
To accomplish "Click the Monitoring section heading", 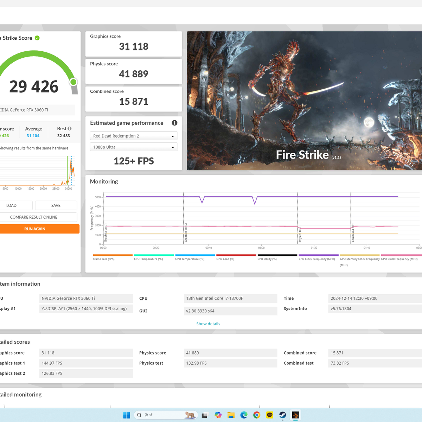I will coord(104,181).
